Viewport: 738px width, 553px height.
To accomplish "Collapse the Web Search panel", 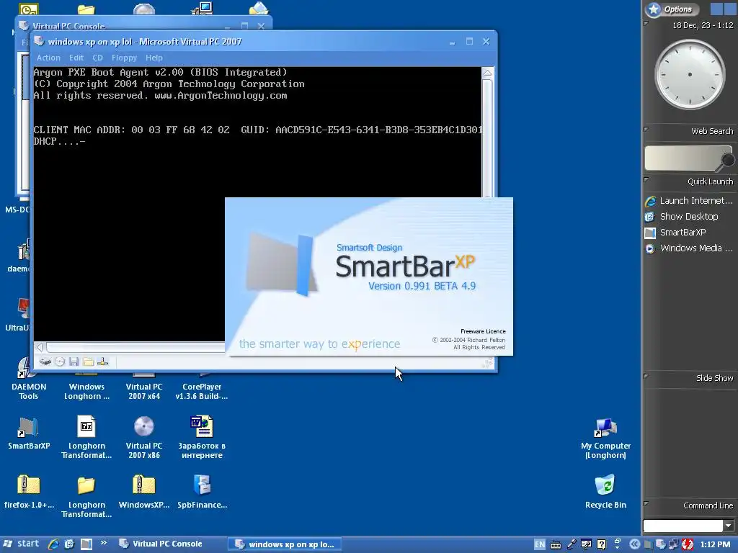I will pos(646,129).
